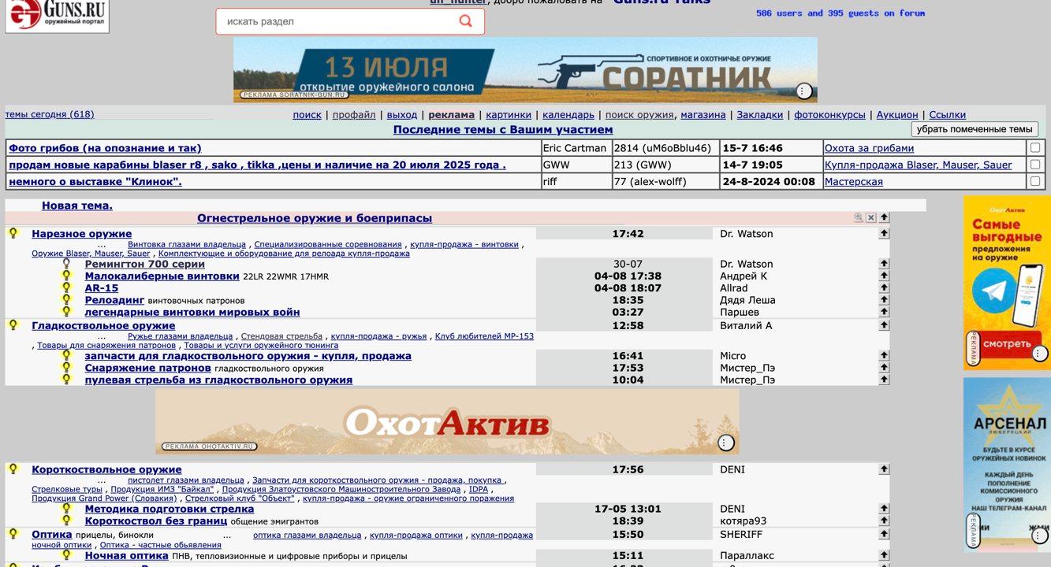Open Ссылки in top navigation
This screenshot has width=1051, height=567.
[948, 115]
